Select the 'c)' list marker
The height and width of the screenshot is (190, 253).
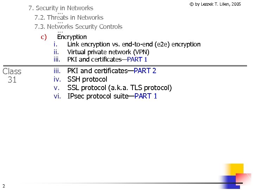pos(44,37)
